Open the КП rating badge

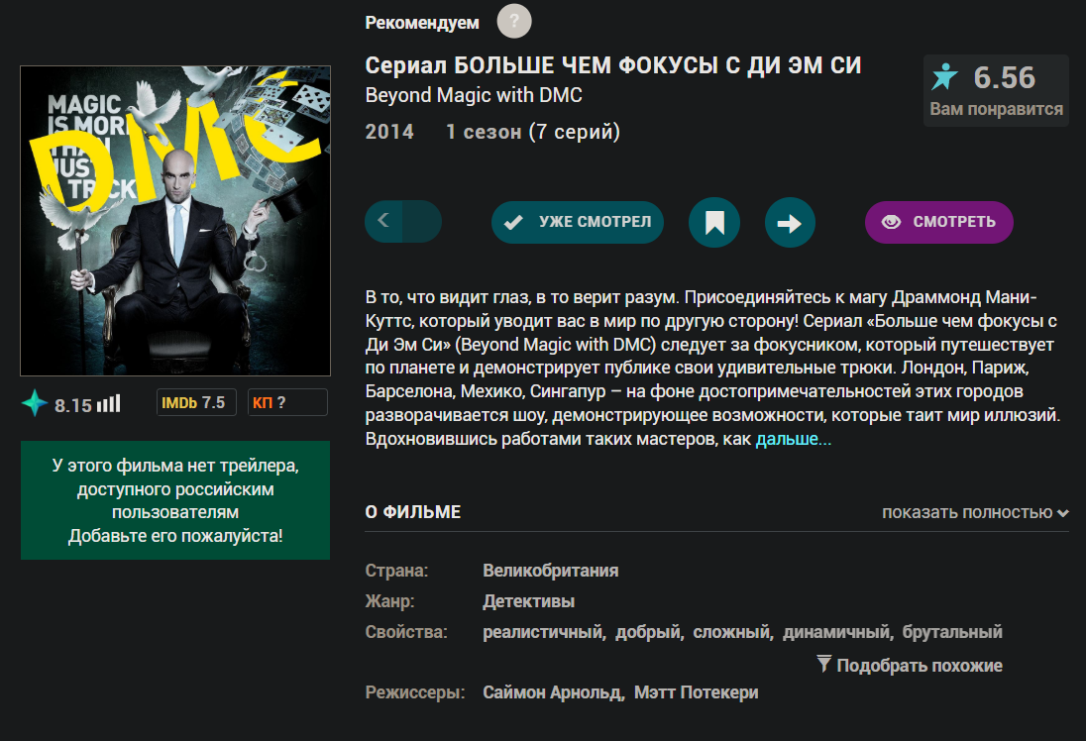[287, 402]
